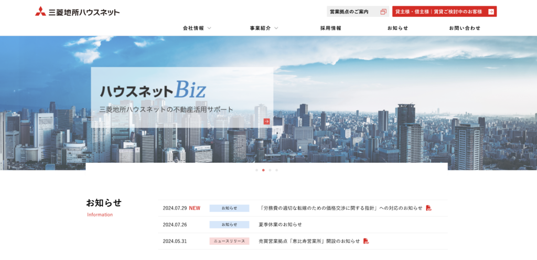Open the 夏季休業のお知らせ news link
Image resolution: width=537 pixels, height=260 pixels.
point(280,224)
